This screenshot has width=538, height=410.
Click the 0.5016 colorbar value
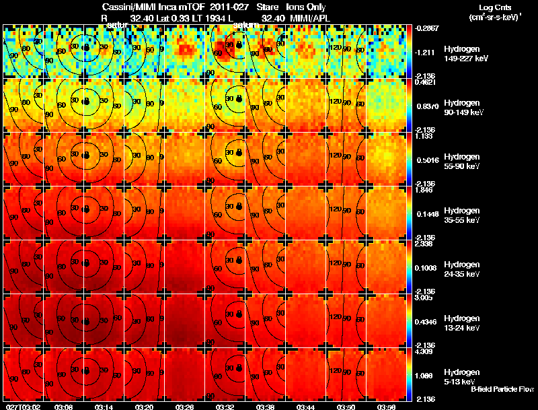pyautogui.click(x=427, y=160)
